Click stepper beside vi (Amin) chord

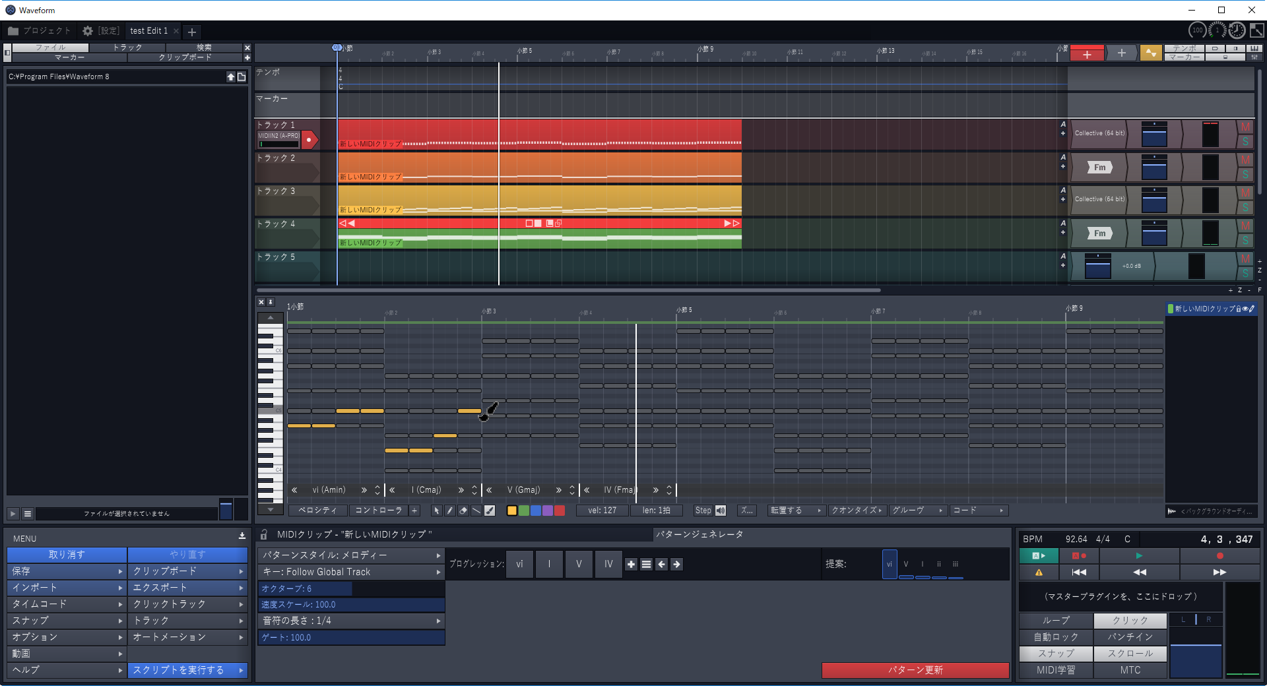coord(377,490)
